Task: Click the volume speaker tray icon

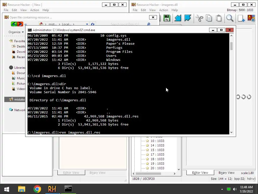Action: tap(235, 189)
